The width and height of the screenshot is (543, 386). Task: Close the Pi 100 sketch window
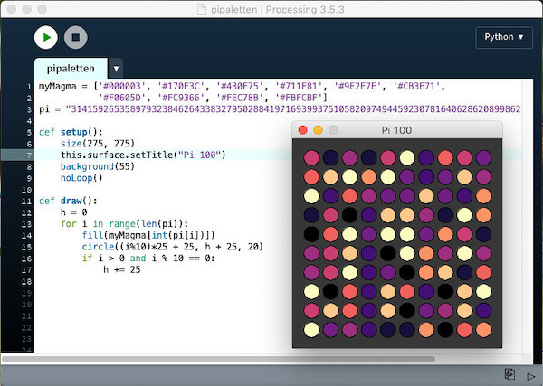click(x=302, y=130)
